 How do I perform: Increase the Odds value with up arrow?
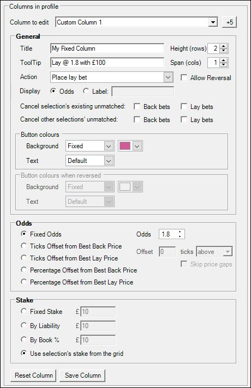click(x=180, y=232)
